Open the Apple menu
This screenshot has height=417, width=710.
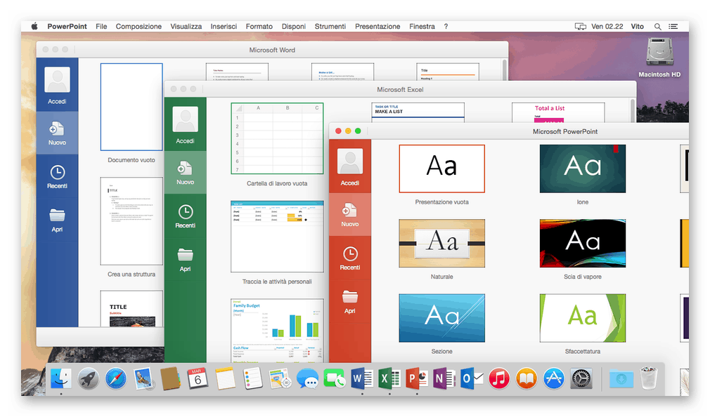pos(34,26)
